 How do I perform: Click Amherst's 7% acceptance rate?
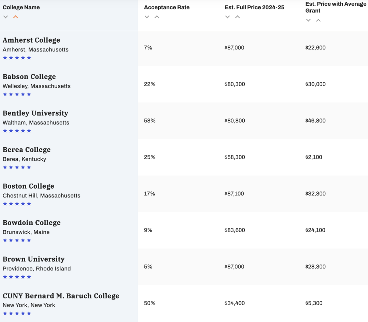tap(148, 48)
